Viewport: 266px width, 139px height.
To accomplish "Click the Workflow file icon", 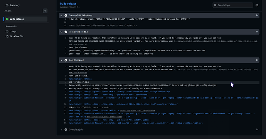I will tap(7, 36).
